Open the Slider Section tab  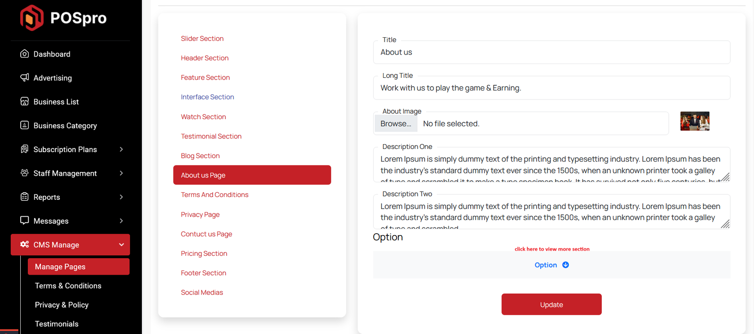[x=202, y=39]
